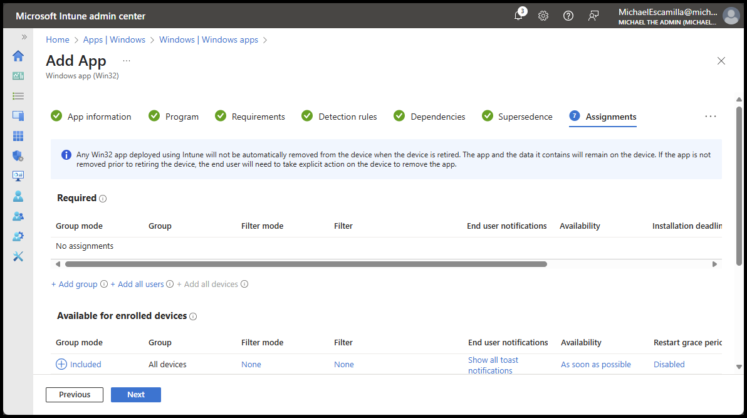Click the Next button

(x=135, y=395)
